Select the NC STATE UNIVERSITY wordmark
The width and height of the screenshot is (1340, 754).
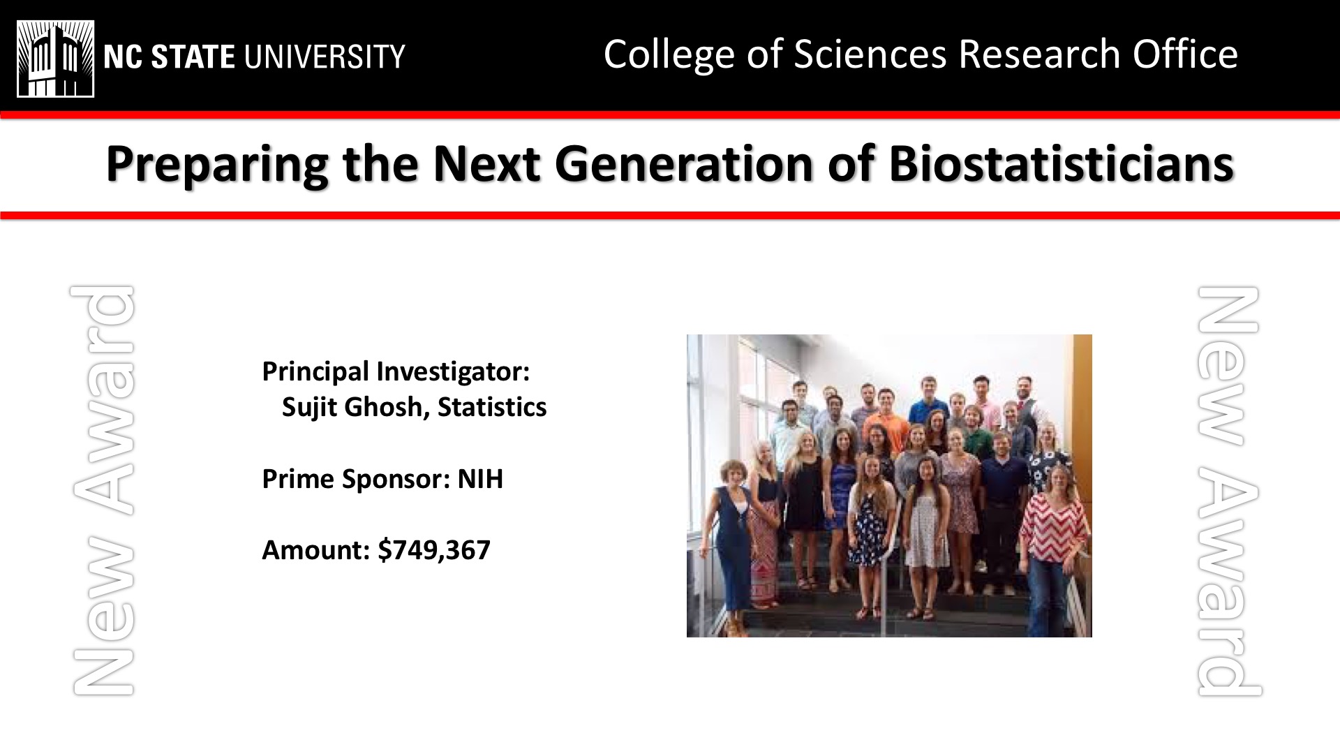pyautogui.click(x=254, y=57)
